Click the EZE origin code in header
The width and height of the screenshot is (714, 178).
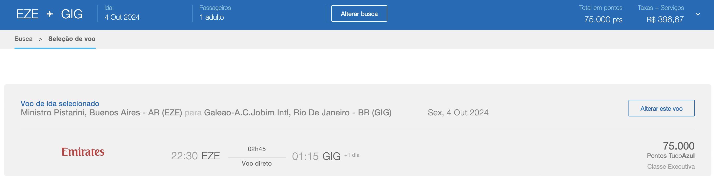point(27,14)
